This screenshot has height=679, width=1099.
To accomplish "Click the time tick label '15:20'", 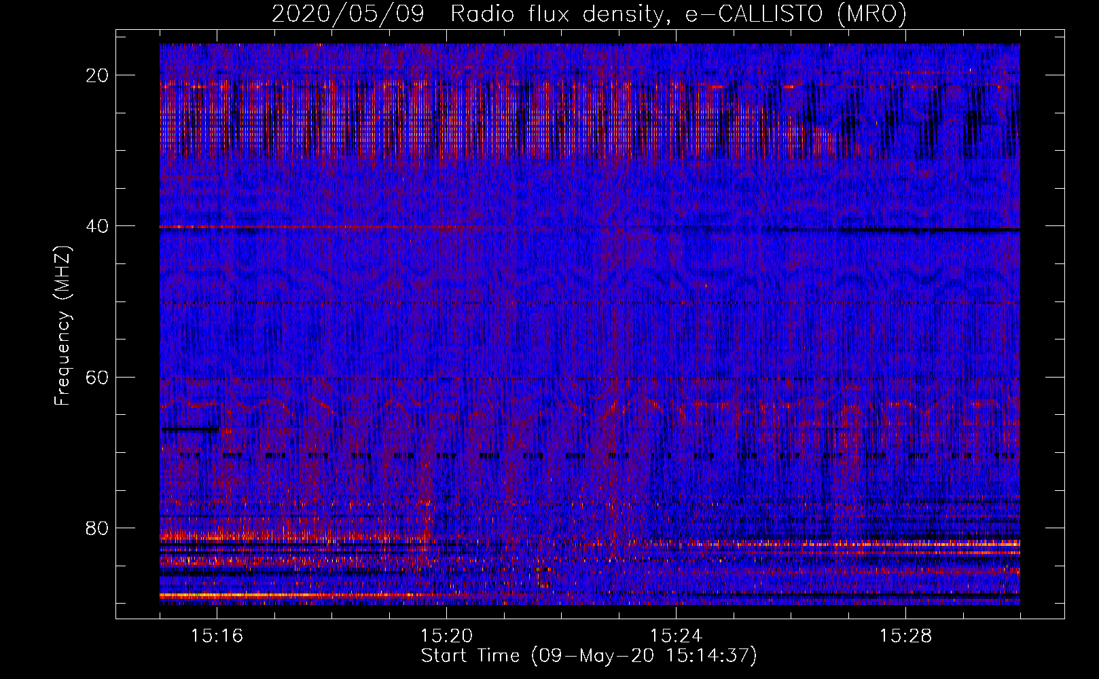I will [x=447, y=636].
